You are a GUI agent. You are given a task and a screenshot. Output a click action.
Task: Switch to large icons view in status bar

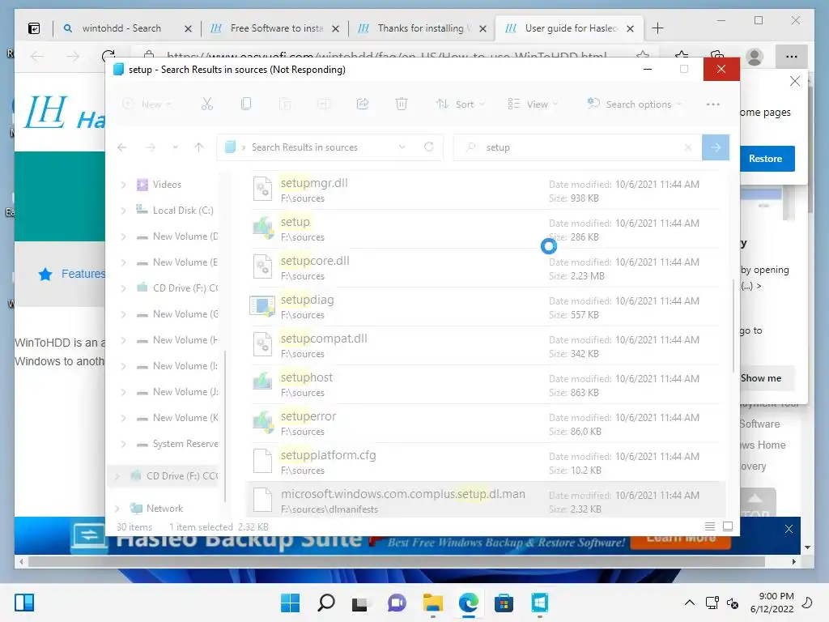click(728, 526)
